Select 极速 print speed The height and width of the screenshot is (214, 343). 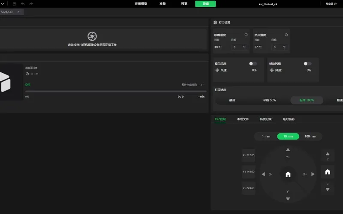tap(340, 100)
